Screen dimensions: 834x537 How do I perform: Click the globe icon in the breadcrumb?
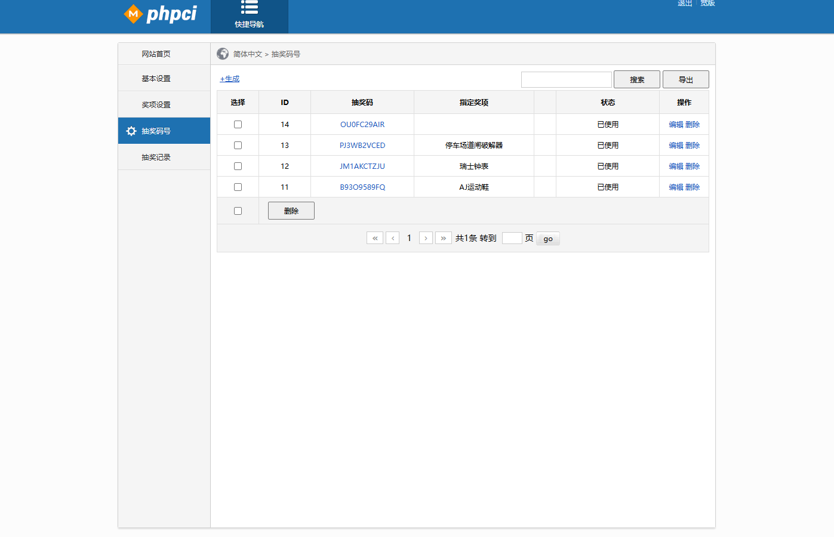223,53
